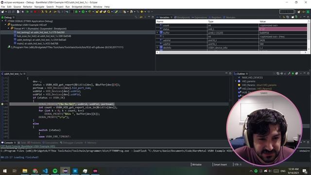
Task: Select the usbh_testing() stack frame
Action: tap(41, 40)
